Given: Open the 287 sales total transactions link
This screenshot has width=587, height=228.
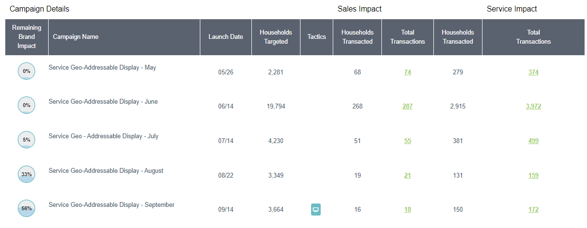Looking at the screenshot, I should [x=407, y=107].
